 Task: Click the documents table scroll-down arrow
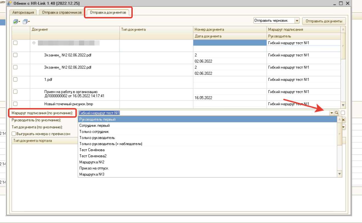point(343,105)
